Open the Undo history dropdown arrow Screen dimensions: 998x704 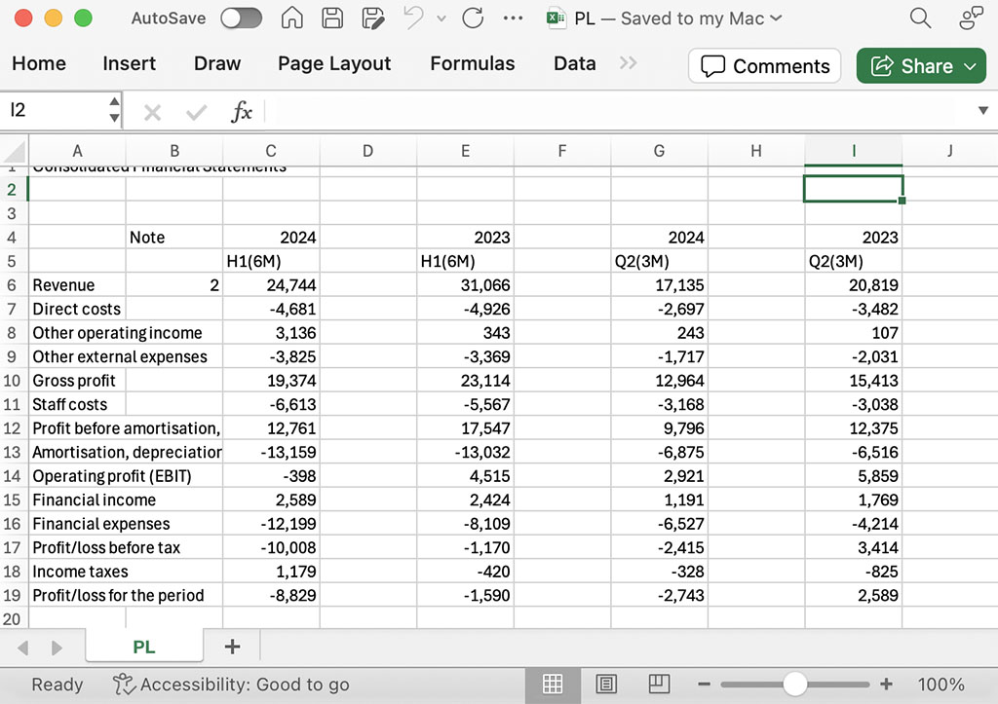(x=441, y=19)
